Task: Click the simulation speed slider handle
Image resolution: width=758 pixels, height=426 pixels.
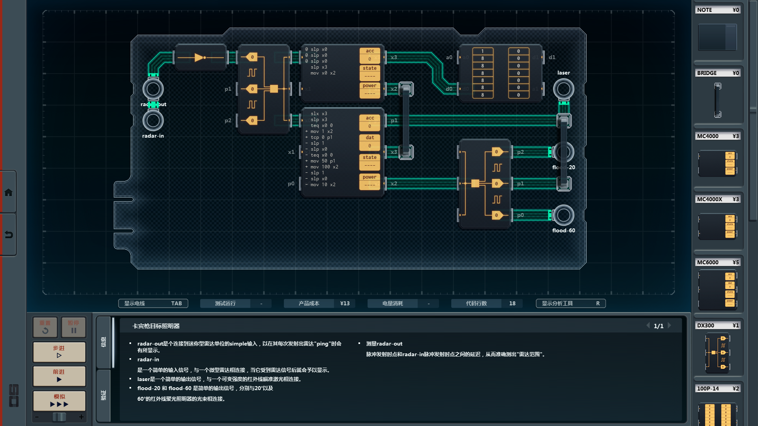Action: point(59,417)
